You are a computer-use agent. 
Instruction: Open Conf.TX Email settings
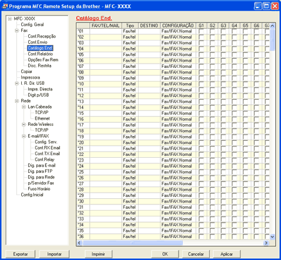(x=47, y=153)
